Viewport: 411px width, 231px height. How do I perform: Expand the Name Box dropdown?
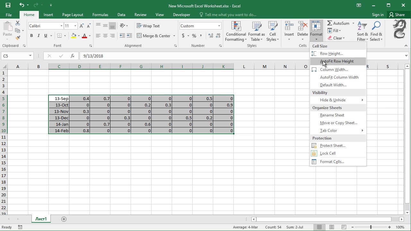click(30, 56)
